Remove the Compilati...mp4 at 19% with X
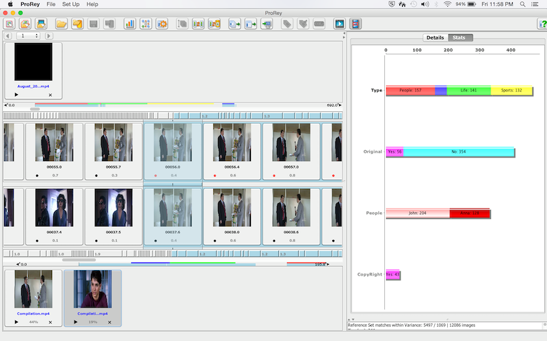The width and height of the screenshot is (547, 341). pos(109,322)
